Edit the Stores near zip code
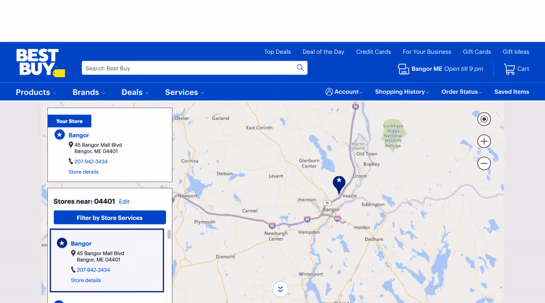 124,202
